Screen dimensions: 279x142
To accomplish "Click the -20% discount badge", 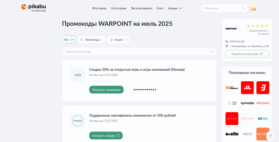I will pyautogui.click(x=78, y=75).
